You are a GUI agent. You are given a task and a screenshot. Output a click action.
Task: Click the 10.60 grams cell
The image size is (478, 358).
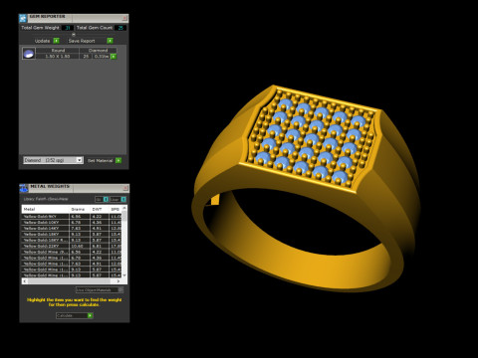pos(80,247)
